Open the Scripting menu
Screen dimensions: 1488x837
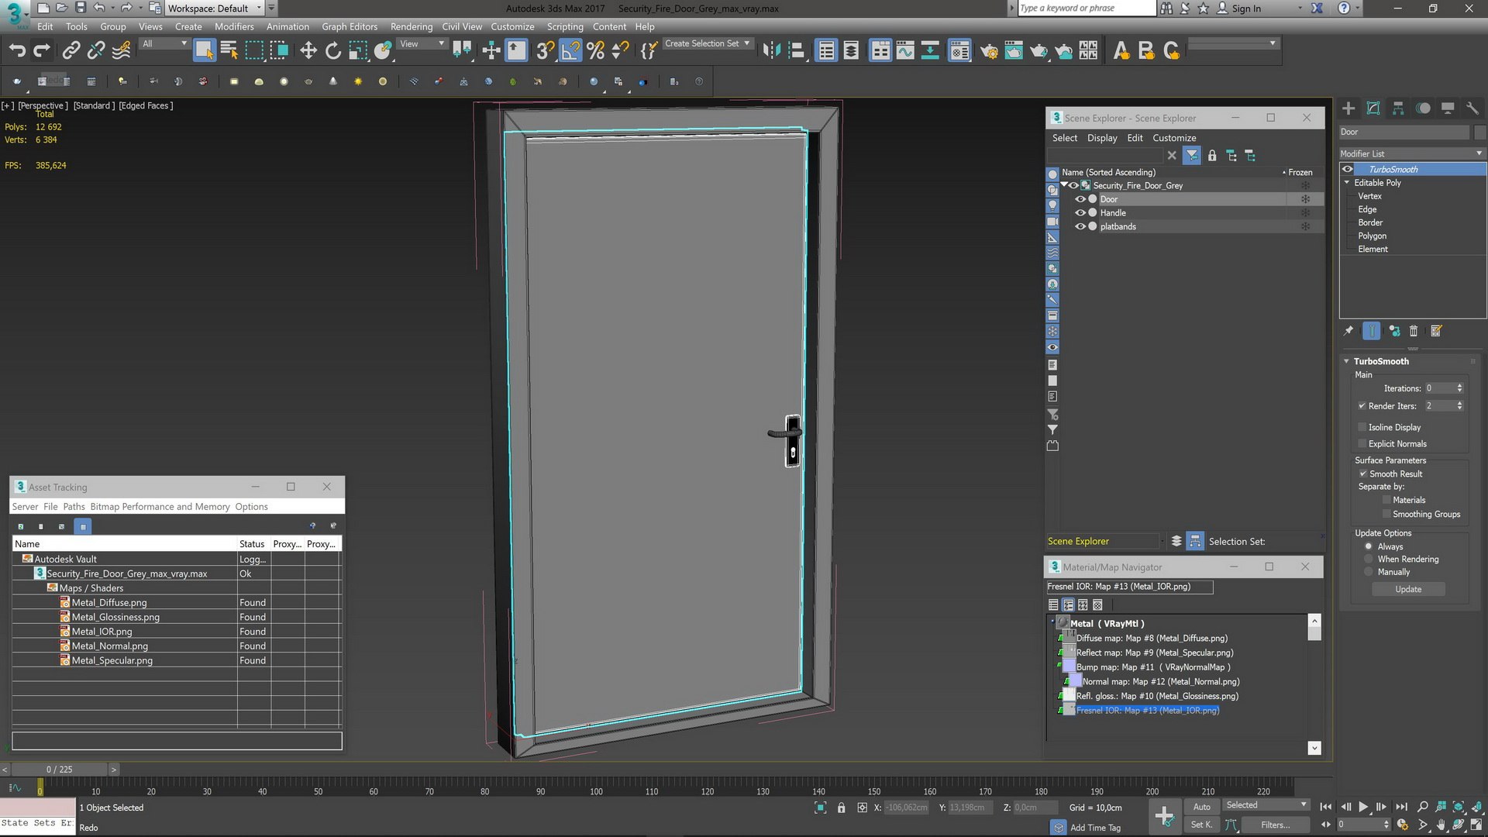[565, 26]
